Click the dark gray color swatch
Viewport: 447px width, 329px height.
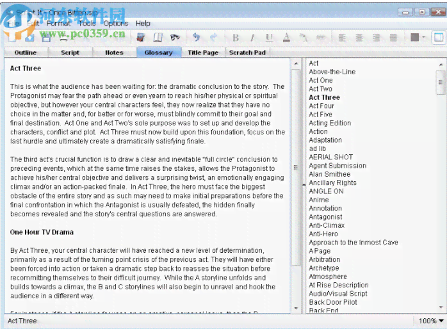[414, 37]
